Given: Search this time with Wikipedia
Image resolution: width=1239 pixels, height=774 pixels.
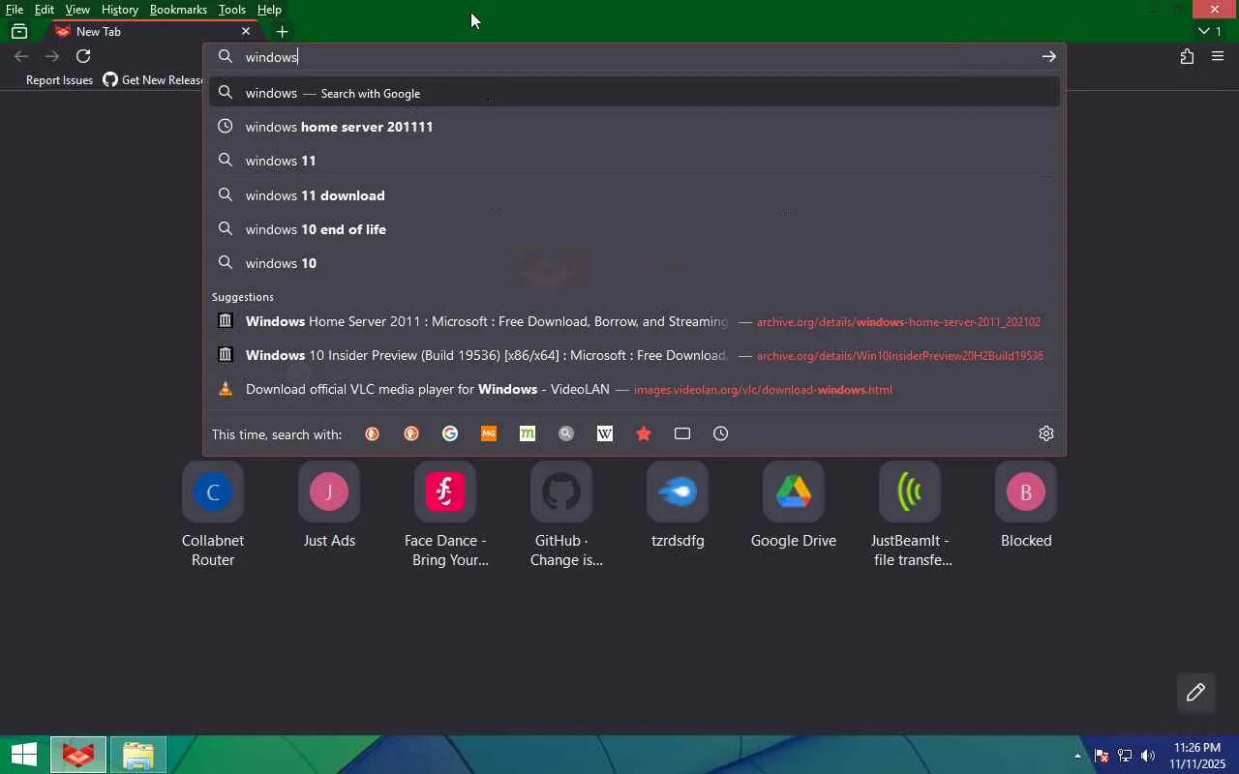Looking at the screenshot, I should tap(605, 433).
